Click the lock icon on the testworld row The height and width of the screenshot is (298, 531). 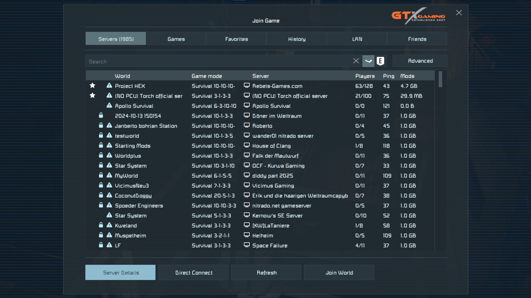click(101, 135)
